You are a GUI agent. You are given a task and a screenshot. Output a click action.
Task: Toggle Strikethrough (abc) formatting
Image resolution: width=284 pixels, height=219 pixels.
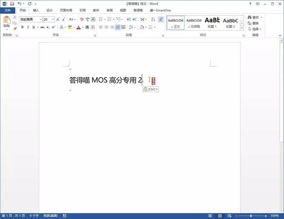[x=43, y=27]
